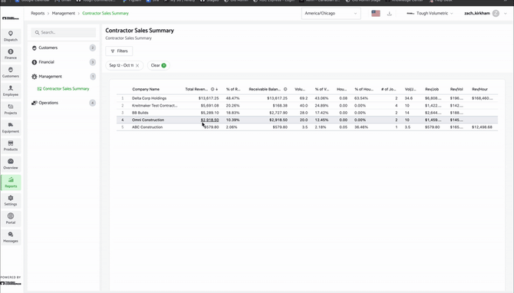The image size is (514, 293).
Task: Click the US flag language icon
Action: (x=376, y=14)
